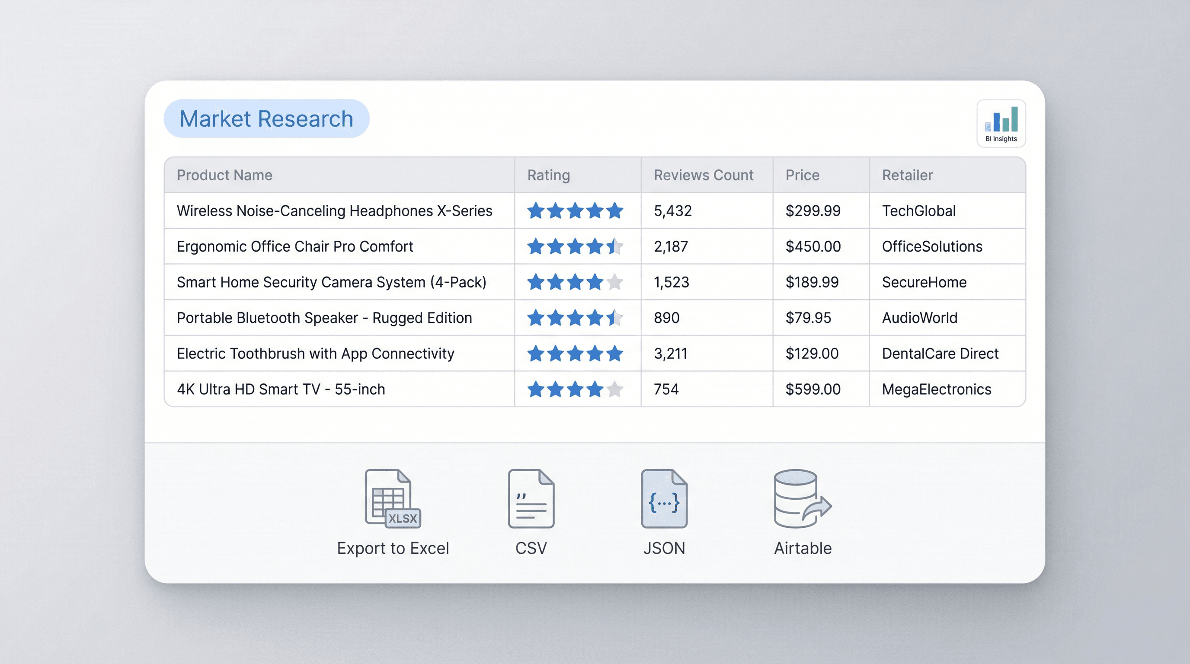1190x664 pixels.
Task: Select the Electric Toothbrush product row
Action: [x=316, y=353]
